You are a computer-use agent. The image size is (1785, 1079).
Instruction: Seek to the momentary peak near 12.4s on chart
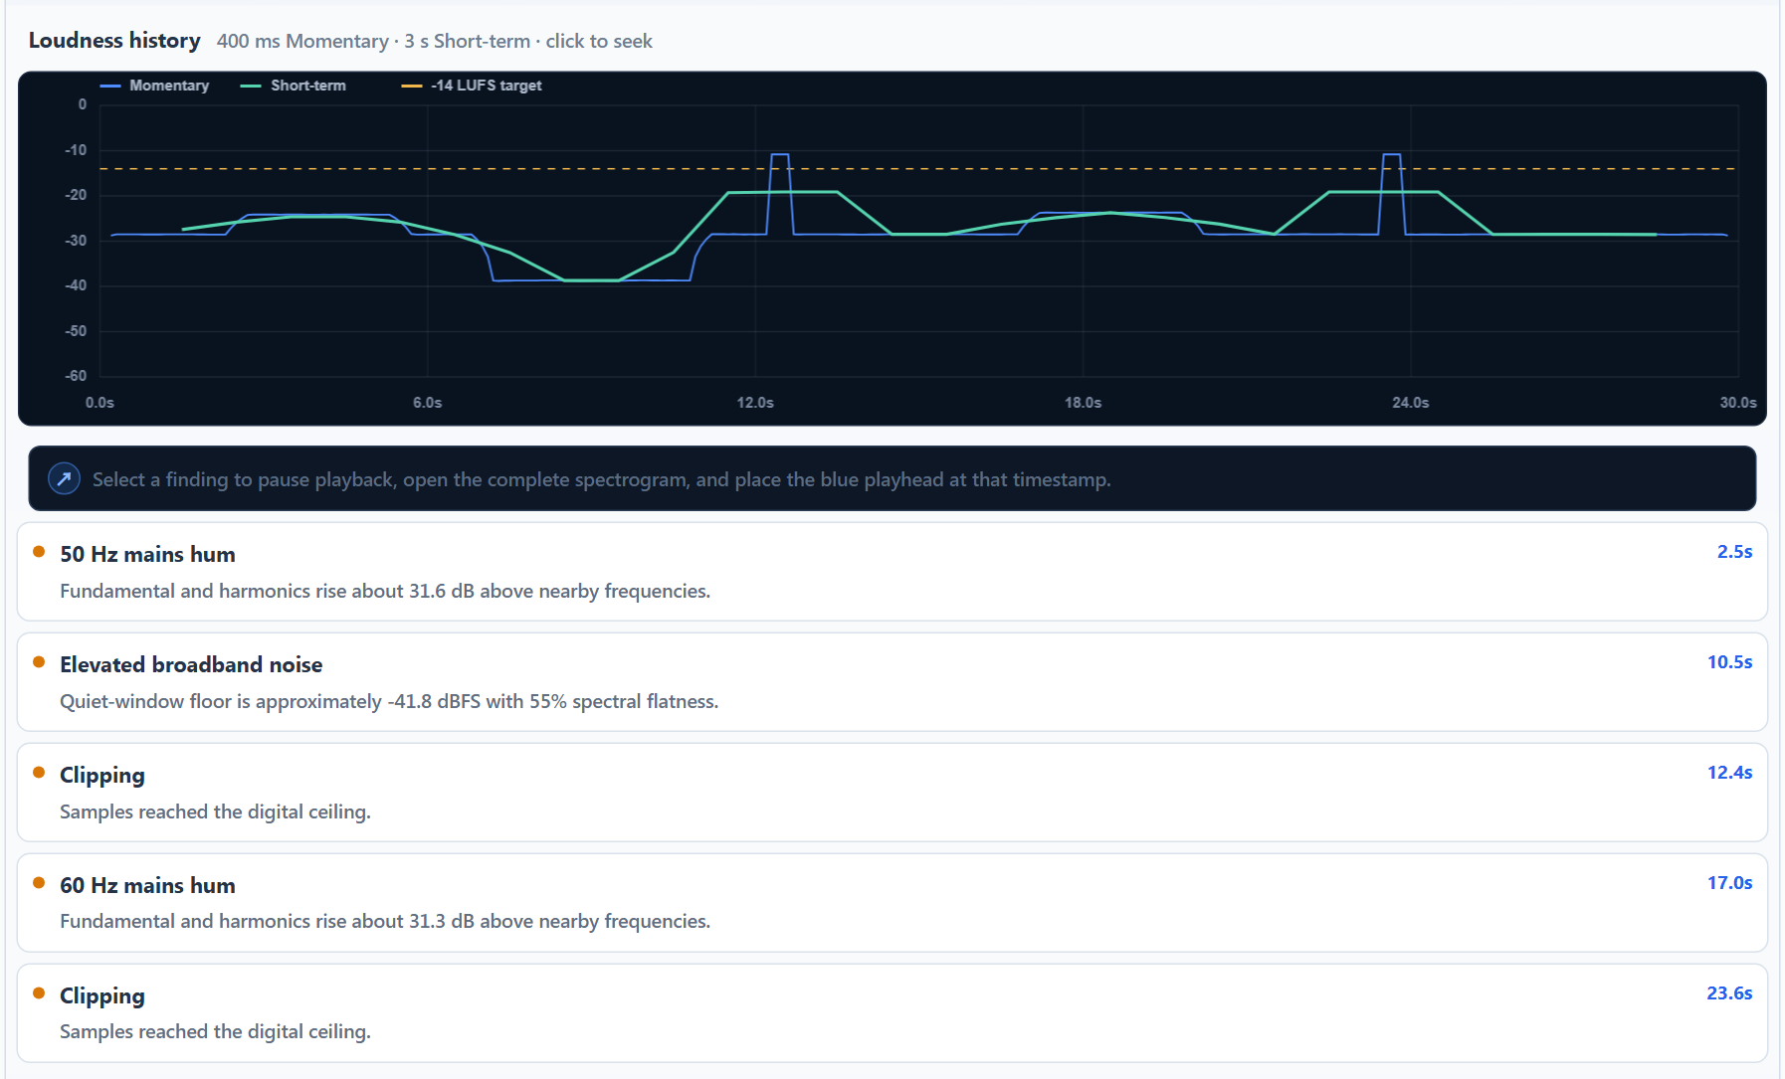pos(780,155)
